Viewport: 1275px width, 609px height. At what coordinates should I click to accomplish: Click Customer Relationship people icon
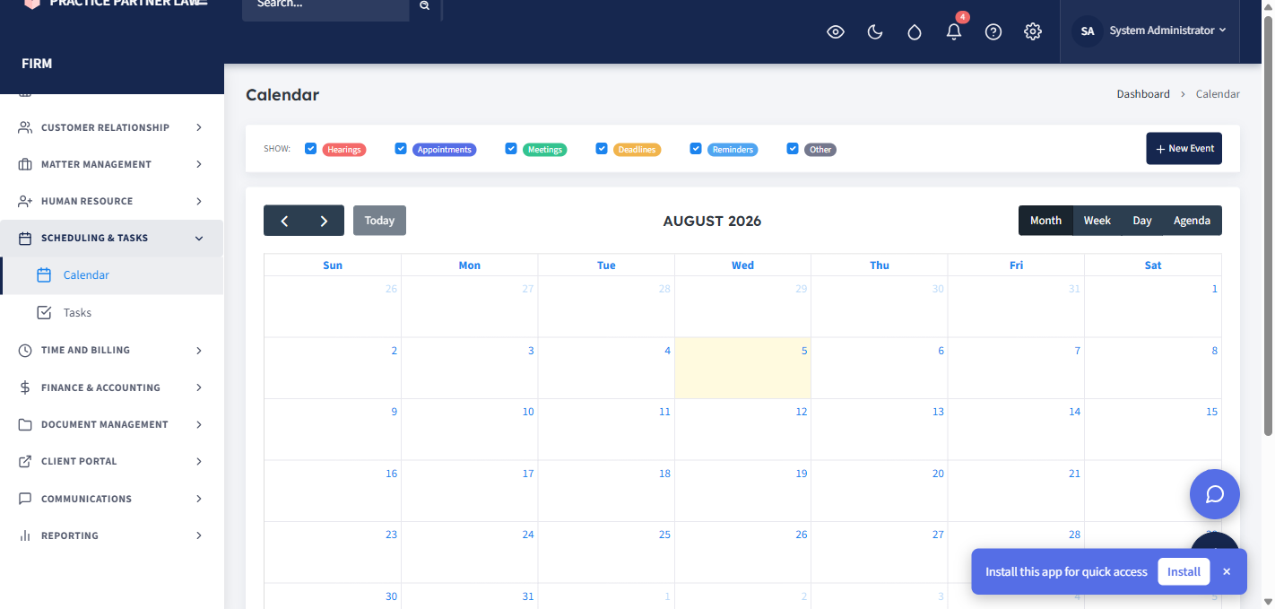click(x=25, y=127)
